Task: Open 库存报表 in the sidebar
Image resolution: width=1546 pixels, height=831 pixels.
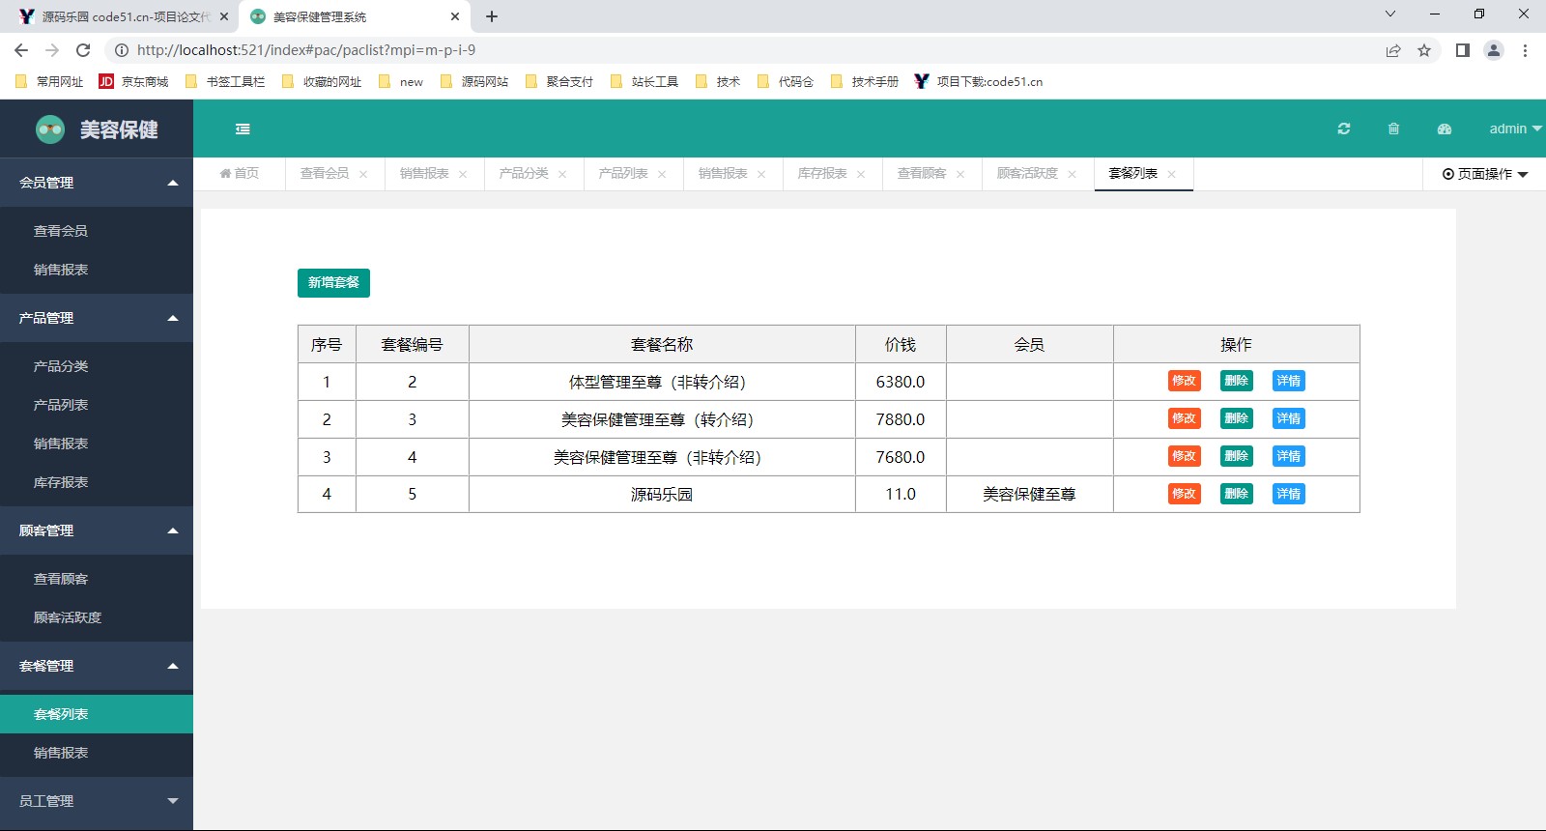Action: [x=97, y=482]
